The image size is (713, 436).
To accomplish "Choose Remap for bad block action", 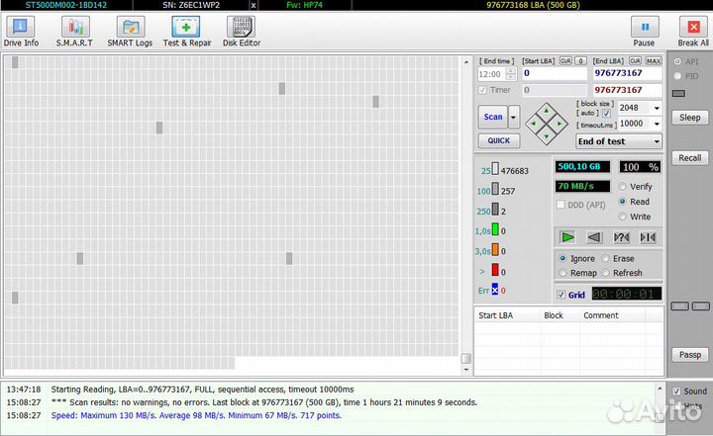I will (563, 273).
